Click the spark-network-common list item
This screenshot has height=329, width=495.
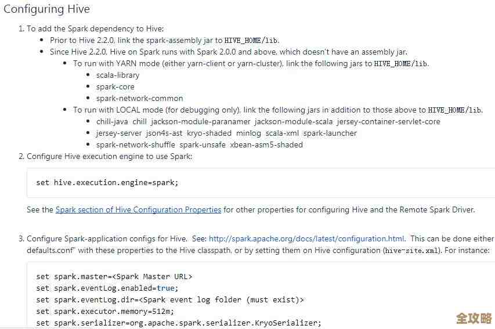pos(139,98)
